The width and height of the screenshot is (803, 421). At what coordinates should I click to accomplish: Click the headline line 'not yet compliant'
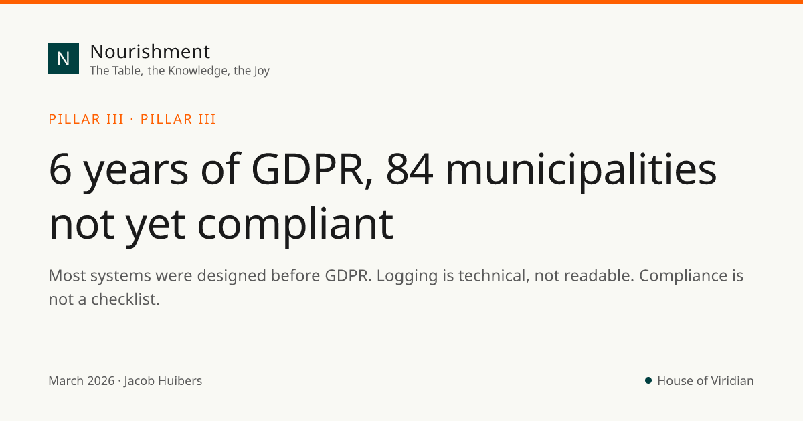point(221,223)
